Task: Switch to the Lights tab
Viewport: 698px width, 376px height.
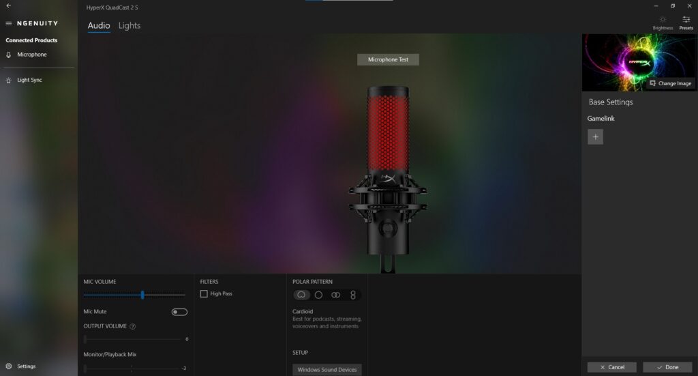Action: click(x=130, y=26)
